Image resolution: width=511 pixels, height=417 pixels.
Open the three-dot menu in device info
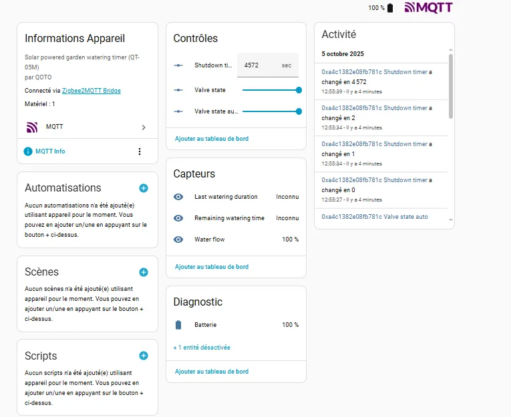click(140, 151)
